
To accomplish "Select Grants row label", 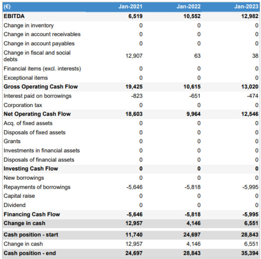I will 12,141.
